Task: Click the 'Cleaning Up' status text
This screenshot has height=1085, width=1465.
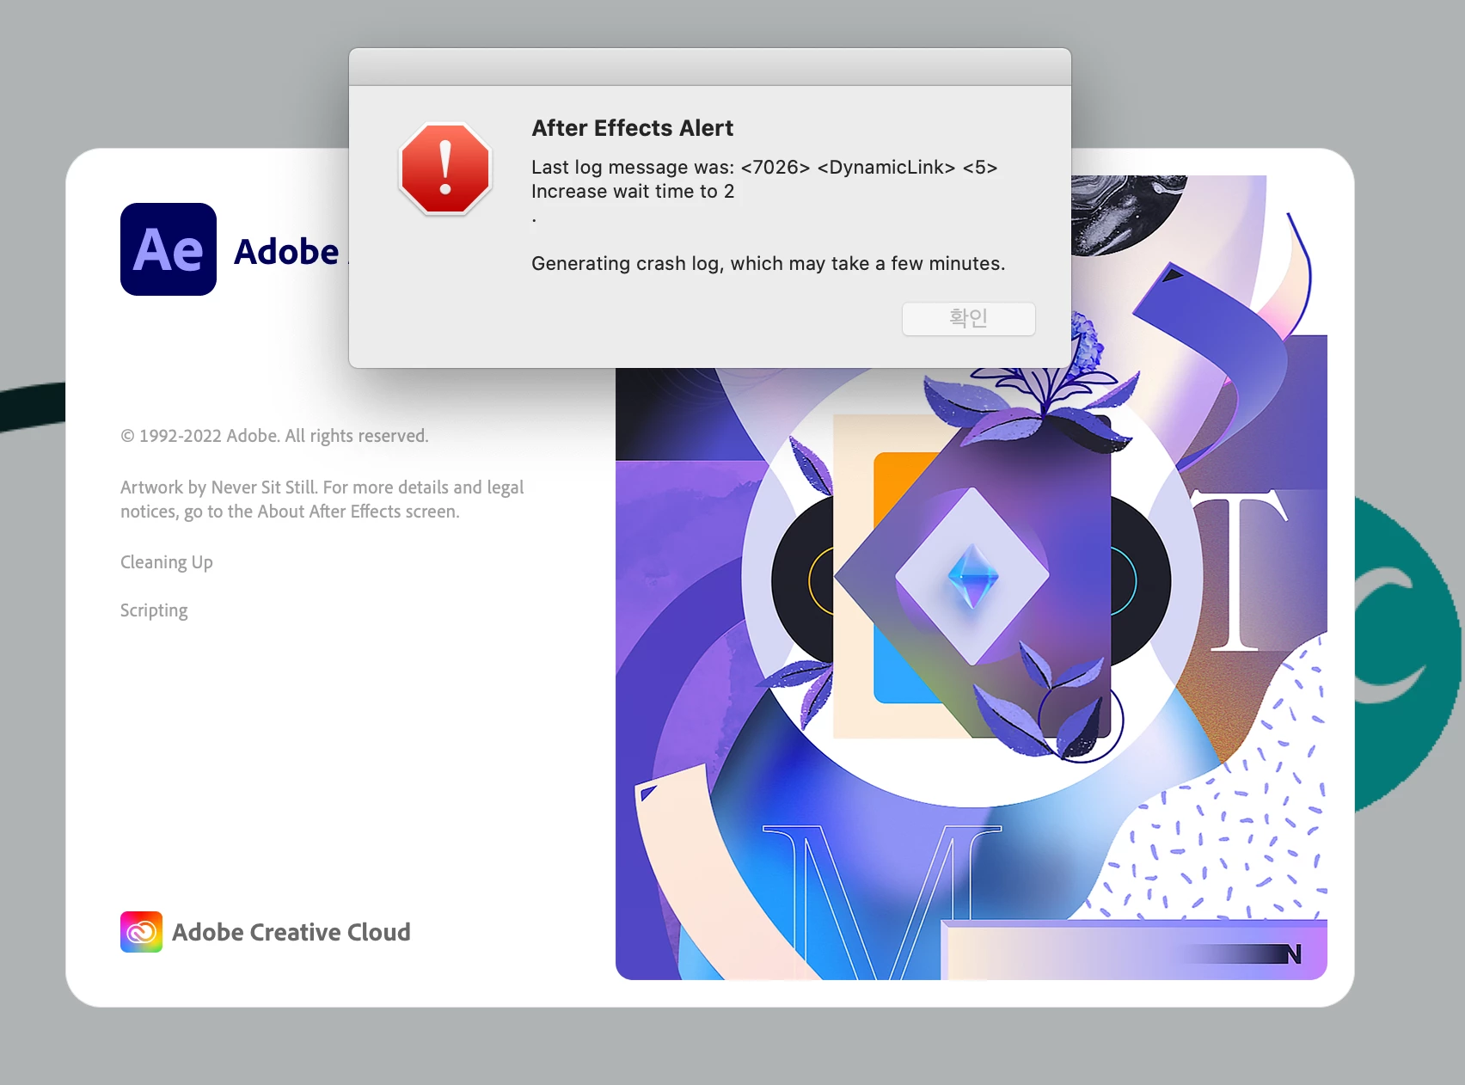Action: (x=167, y=562)
